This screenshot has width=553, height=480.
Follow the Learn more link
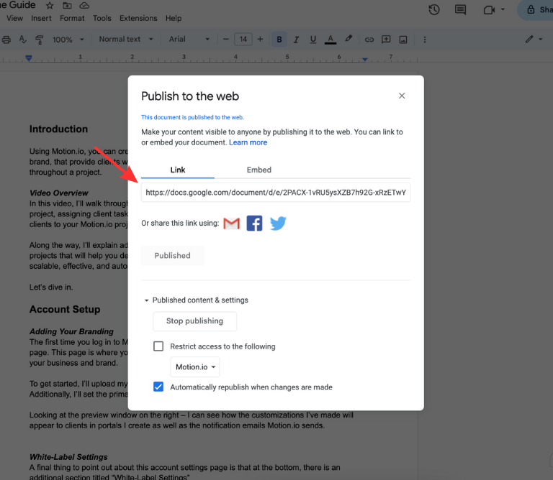[x=248, y=143]
